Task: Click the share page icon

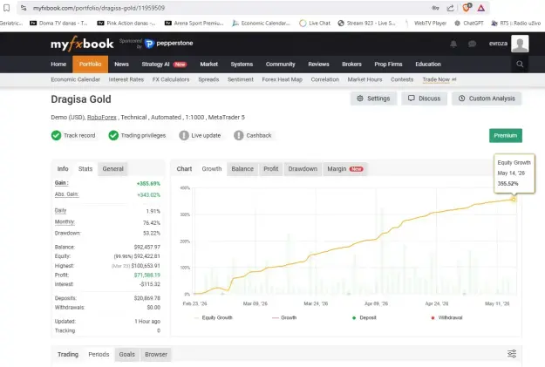Action: click(x=450, y=8)
